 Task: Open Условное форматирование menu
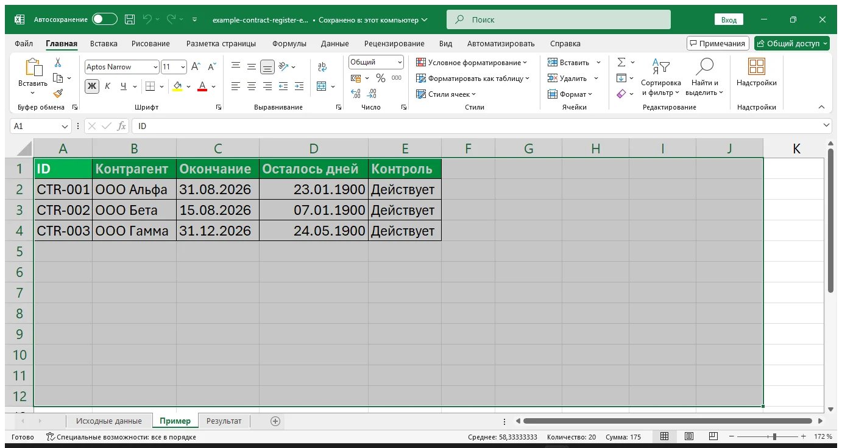[472, 62]
